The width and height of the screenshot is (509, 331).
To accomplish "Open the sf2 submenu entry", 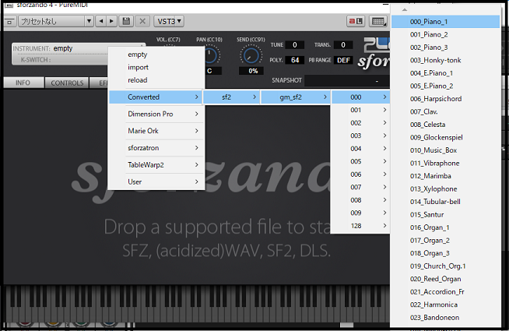I will point(231,97).
